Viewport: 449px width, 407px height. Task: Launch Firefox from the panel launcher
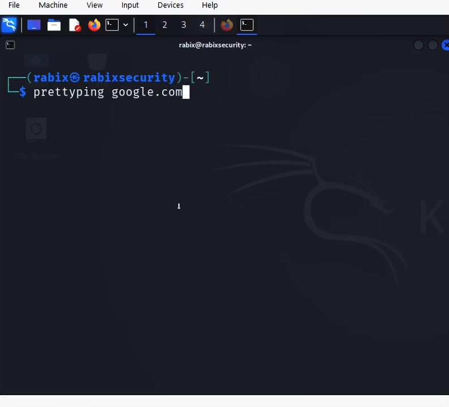click(x=94, y=25)
